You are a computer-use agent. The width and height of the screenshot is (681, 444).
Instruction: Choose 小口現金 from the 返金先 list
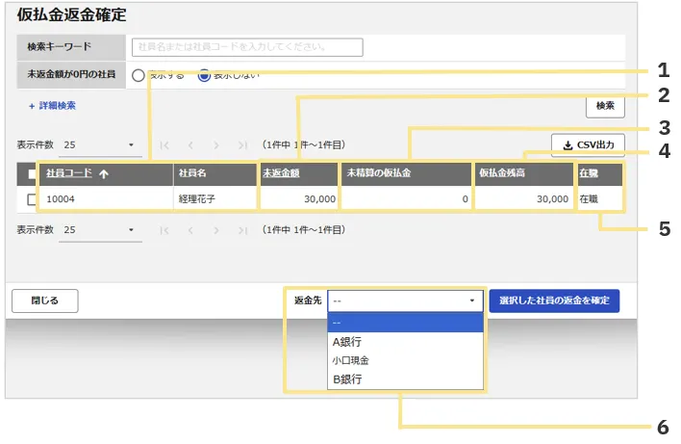click(351, 360)
